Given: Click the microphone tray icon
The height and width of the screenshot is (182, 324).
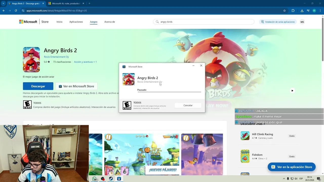Looking at the screenshot, I should [x=288, y=179].
